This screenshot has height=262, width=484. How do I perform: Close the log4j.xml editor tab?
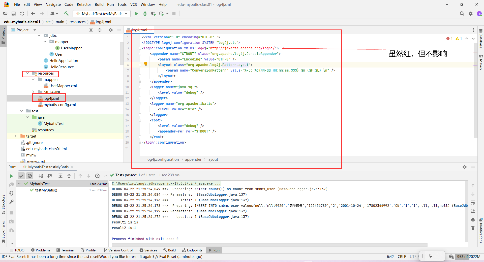pyautogui.click(x=150, y=30)
